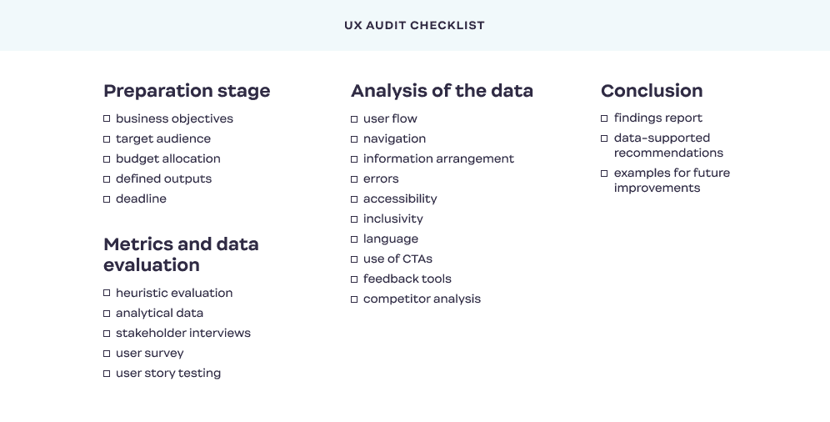Screen dimensions: 830x422
Task: Click the UX AUDIT CHECKLIST title
Action: click(x=414, y=25)
